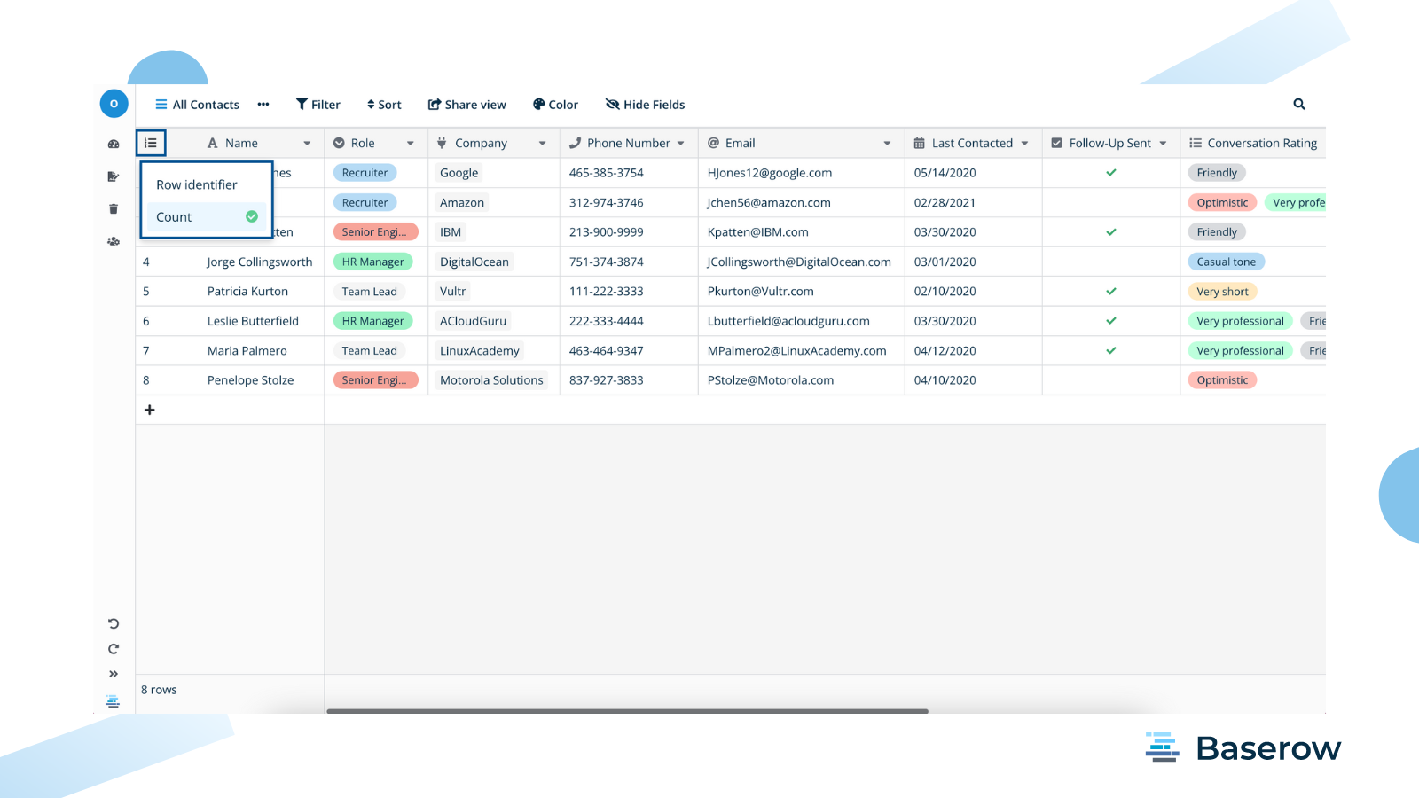Check Follow-Up Sent for the Amazon row

pyautogui.click(x=1111, y=202)
